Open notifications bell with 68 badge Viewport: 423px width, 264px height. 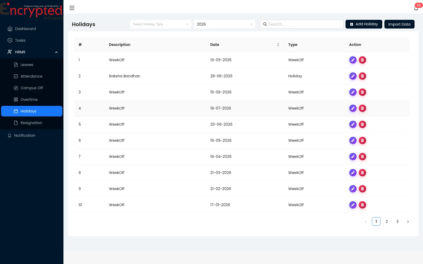416,8
